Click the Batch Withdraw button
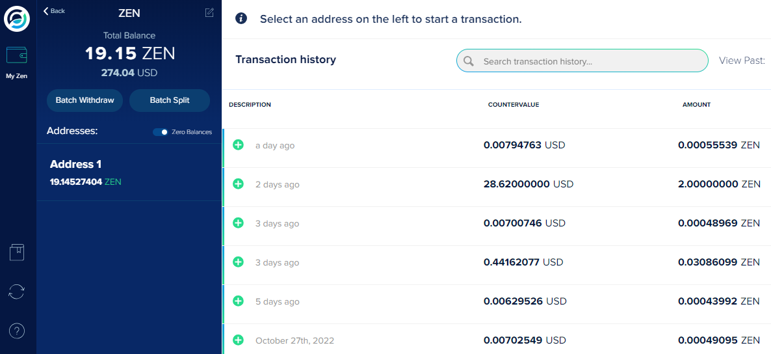The height and width of the screenshot is (354, 771). (x=85, y=100)
